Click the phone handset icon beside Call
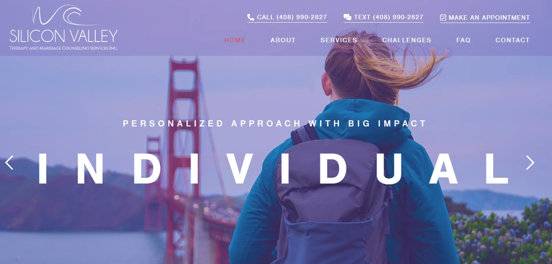This screenshot has width=552, height=264. point(251,17)
